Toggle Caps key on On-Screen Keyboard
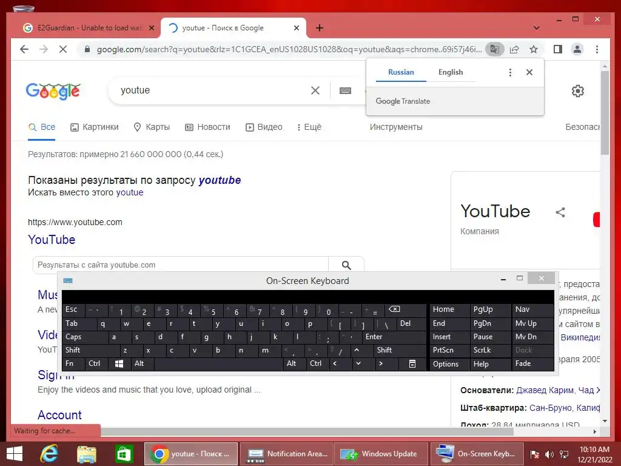The width and height of the screenshot is (621, 466). 85,337
